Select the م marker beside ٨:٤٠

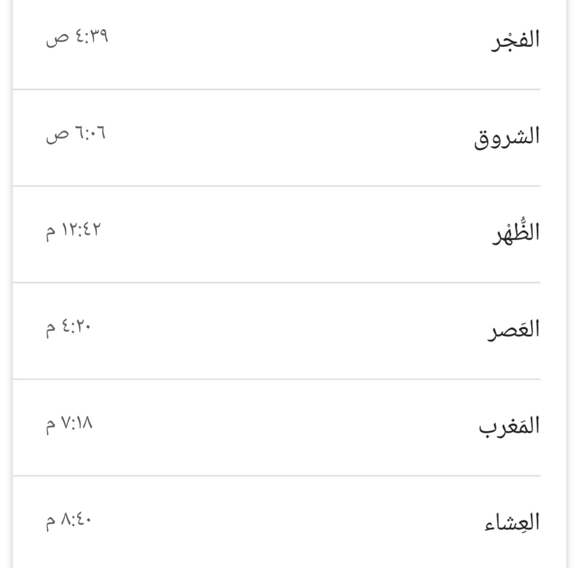click(51, 523)
